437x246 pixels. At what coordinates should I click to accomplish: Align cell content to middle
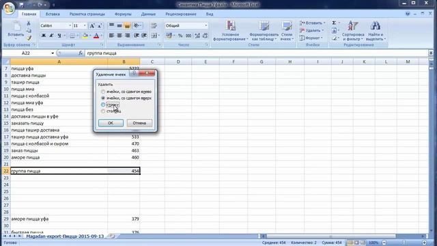(x=119, y=26)
